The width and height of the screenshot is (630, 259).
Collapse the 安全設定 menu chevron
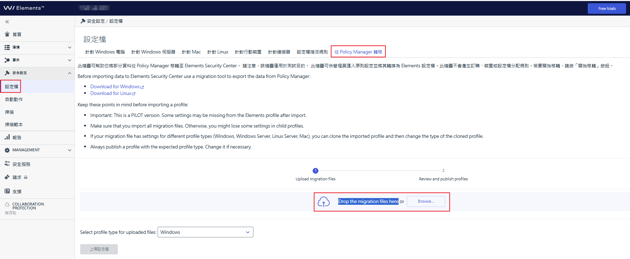click(x=70, y=73)
